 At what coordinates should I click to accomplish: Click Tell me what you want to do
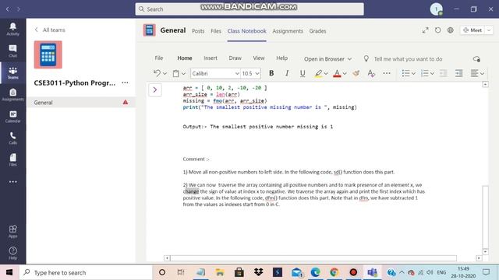pyautogui.click(x=408, y=59)
